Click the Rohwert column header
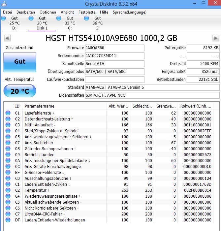Image resolution: width=221 pixels, height=231 pixels. pos(196,106)
